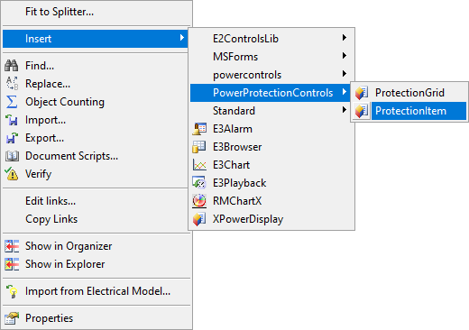Click the ProtectionGrid icon
The image size is (469, 330).
tap(362, 93)
